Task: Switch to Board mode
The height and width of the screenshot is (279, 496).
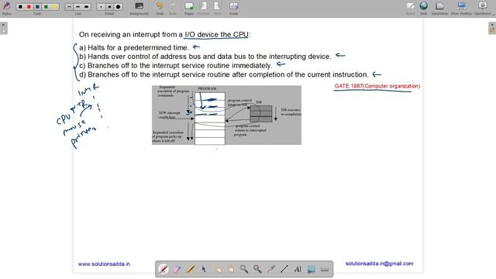Action: tap(411, 8)
